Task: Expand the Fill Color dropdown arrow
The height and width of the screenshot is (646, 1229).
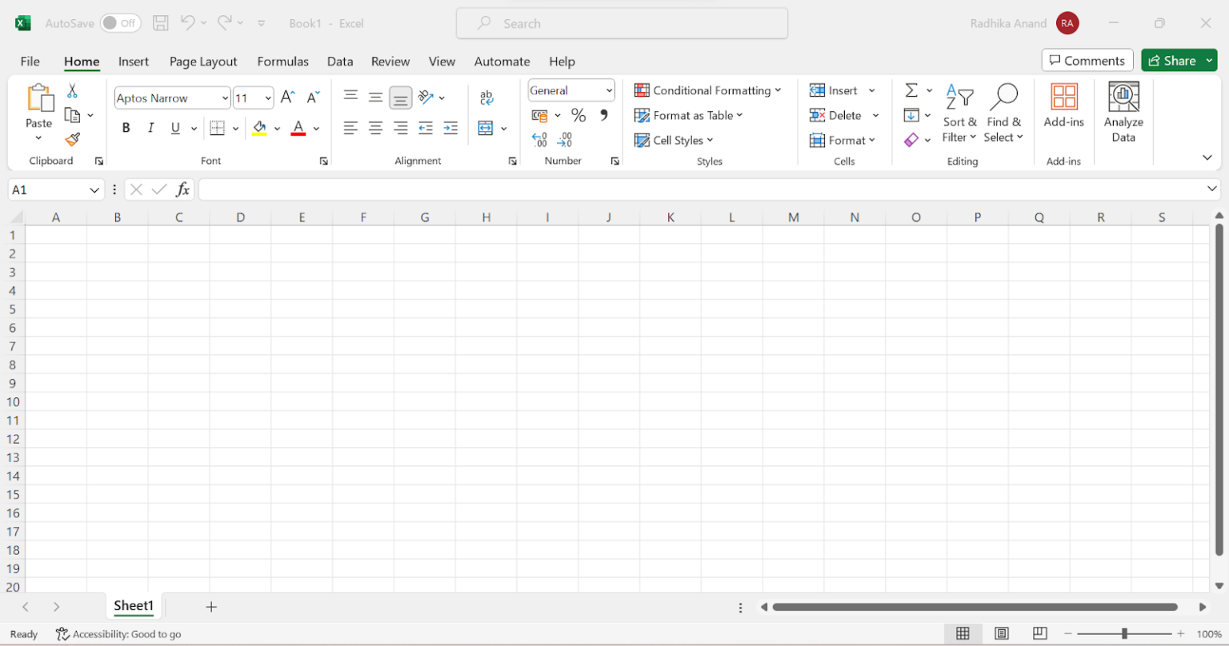Action: [x=278, y=128]
